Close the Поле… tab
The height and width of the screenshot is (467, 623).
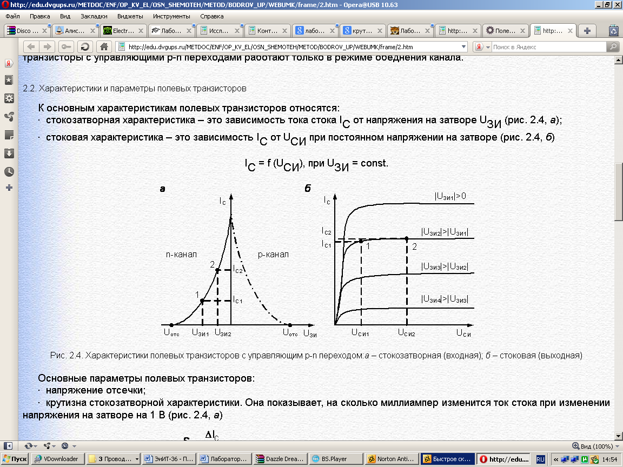522,31
